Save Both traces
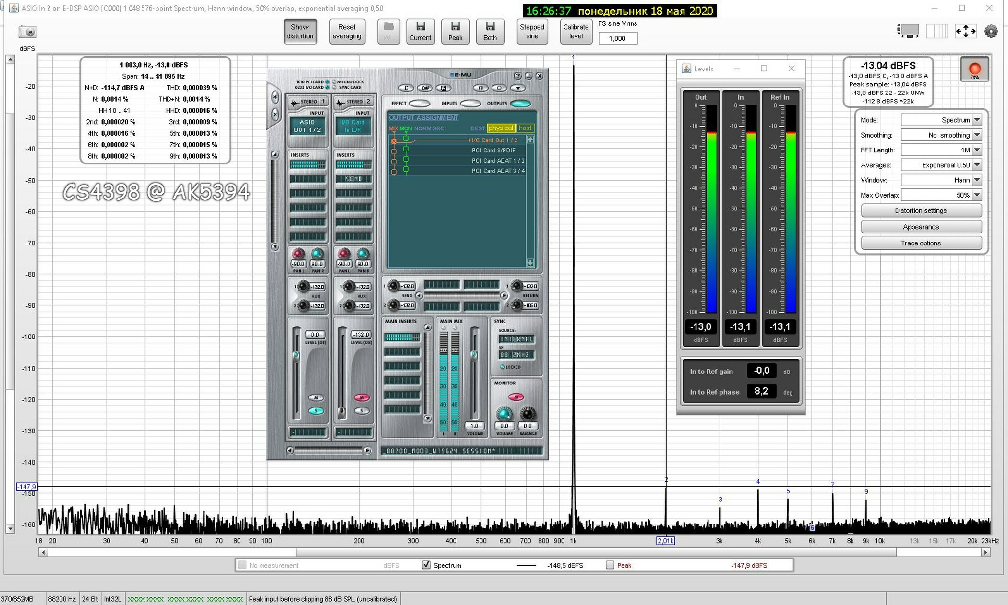Viewport: 1008px width, 605px height. 490,32
